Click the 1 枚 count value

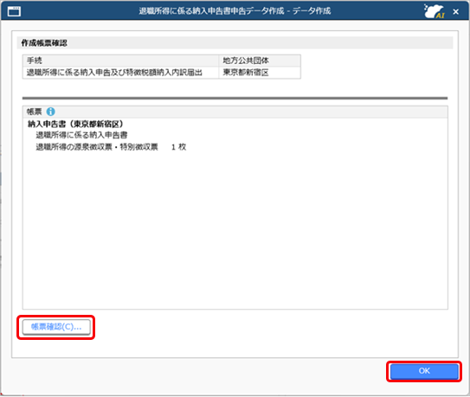(x=178, y=147)
